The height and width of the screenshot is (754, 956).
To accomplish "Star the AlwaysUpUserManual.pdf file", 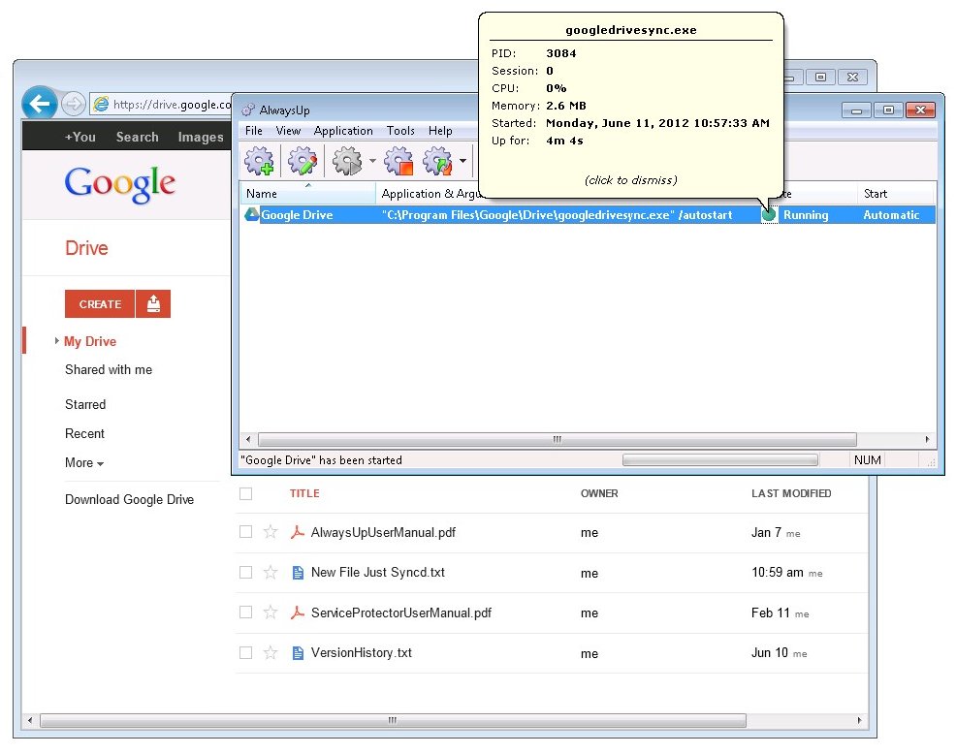I will click(x=271, y=532).
